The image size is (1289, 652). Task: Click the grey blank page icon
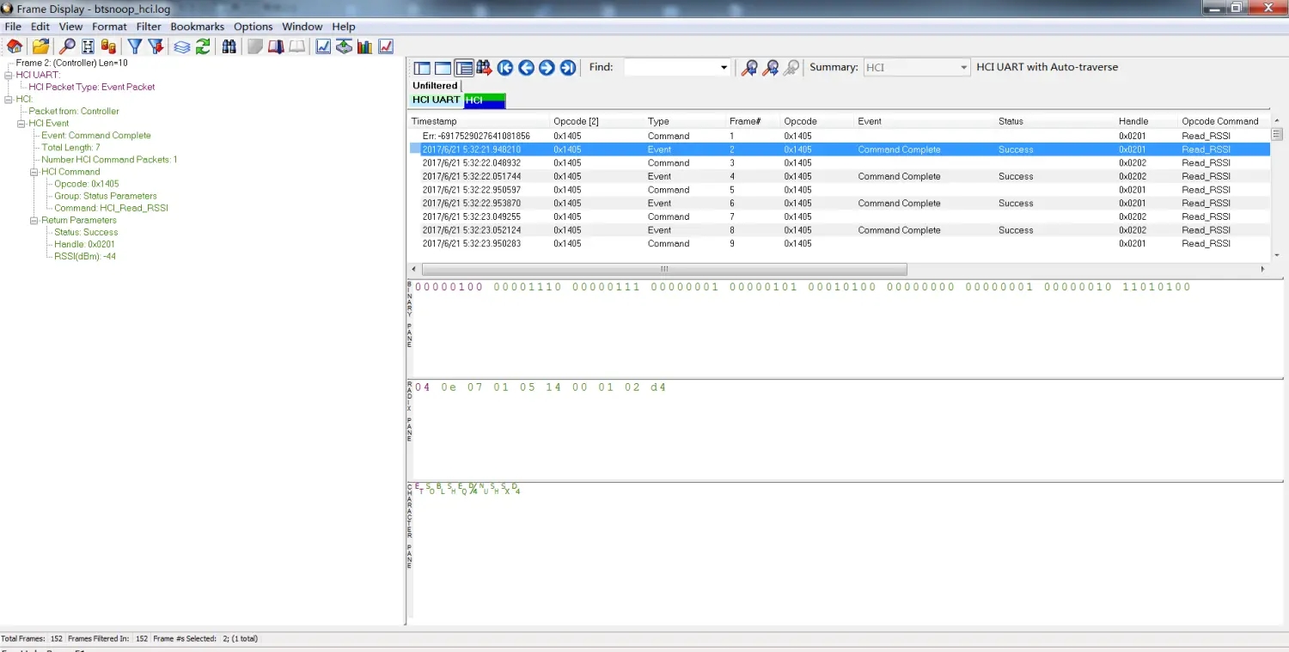[255, 46]
